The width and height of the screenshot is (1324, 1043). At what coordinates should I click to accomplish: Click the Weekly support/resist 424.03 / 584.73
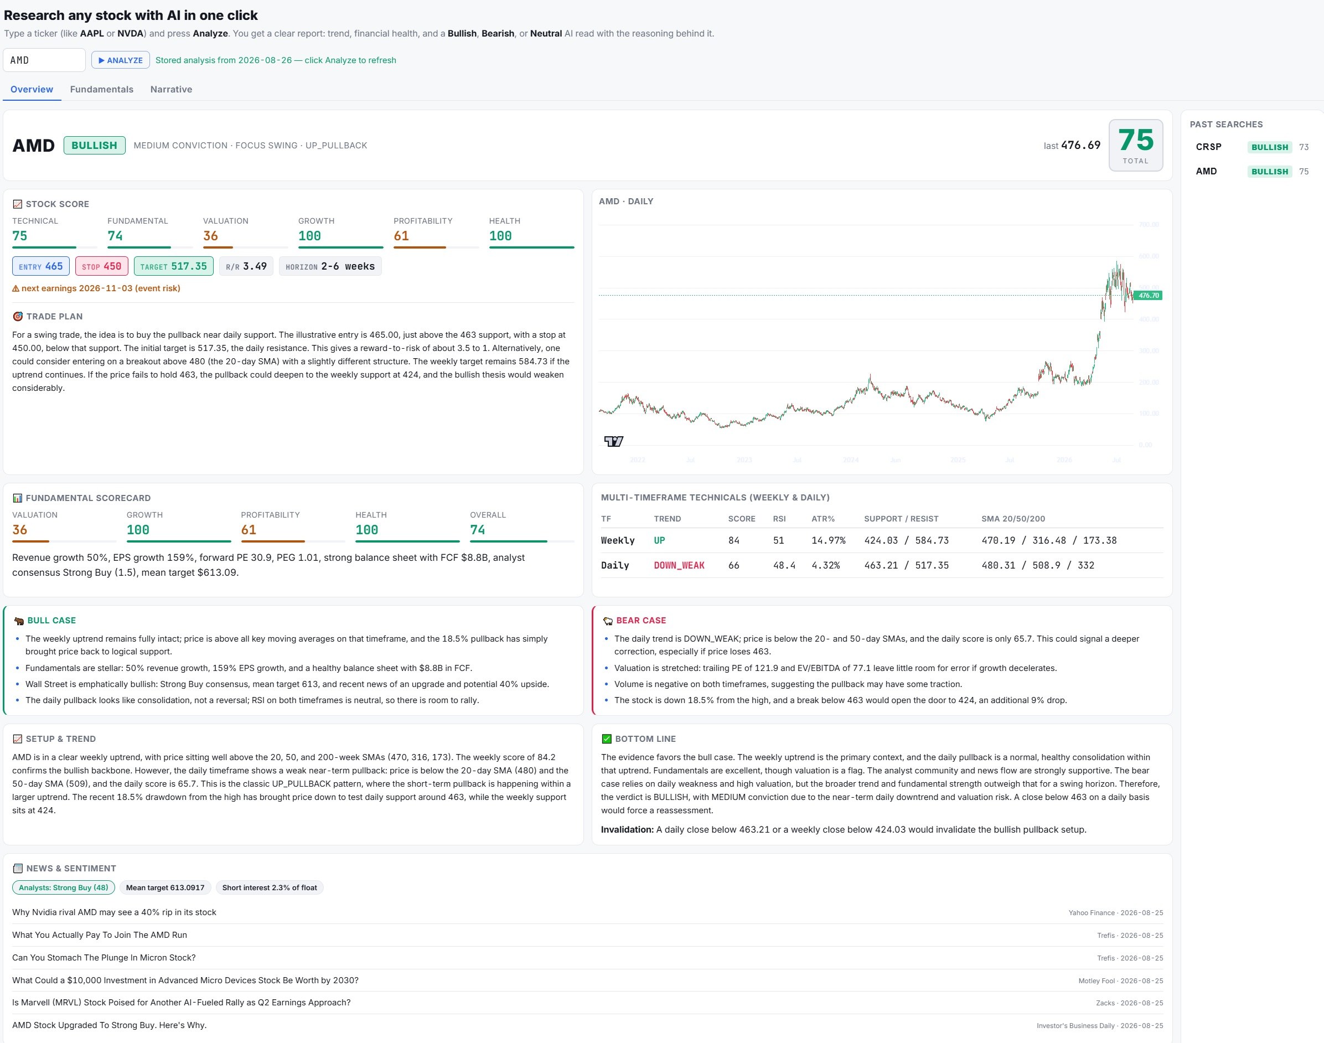tap(907, 540)
